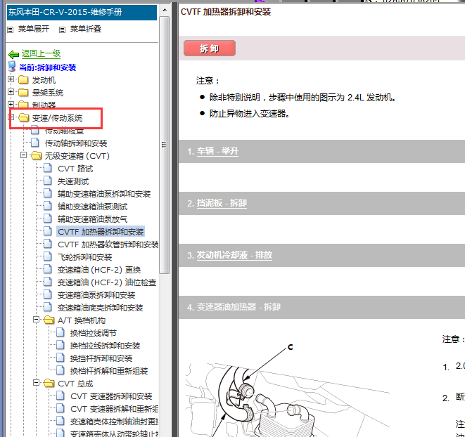Select the 当前:拆卸和安装 label
Image resolution: width=465 pixels, height=437 pixels.
click(47, 67)
